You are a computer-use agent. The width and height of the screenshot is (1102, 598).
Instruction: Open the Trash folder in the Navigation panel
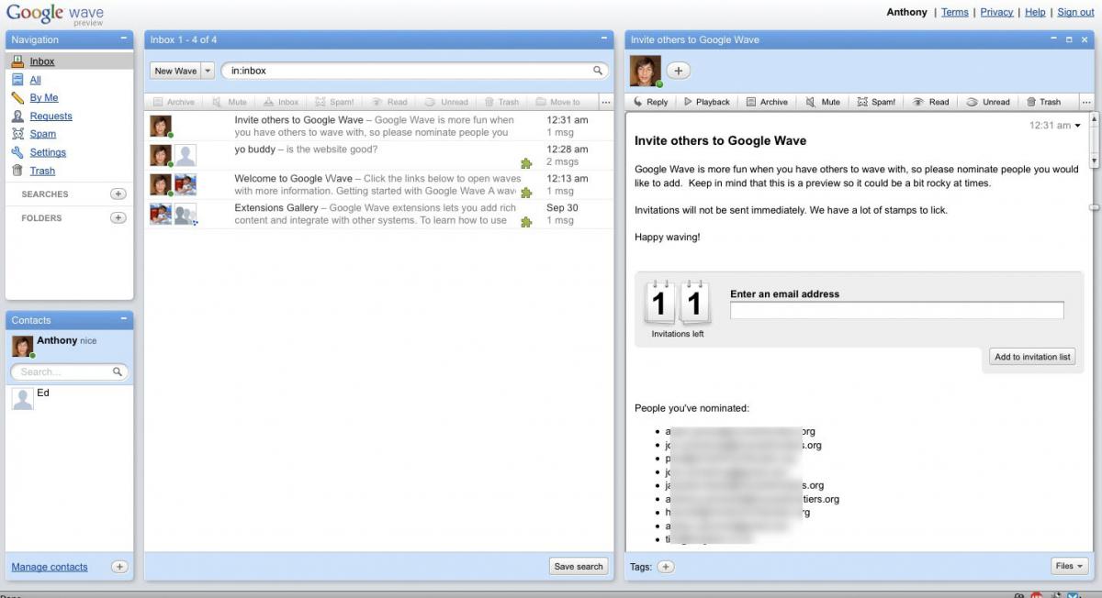coord(42,171)
